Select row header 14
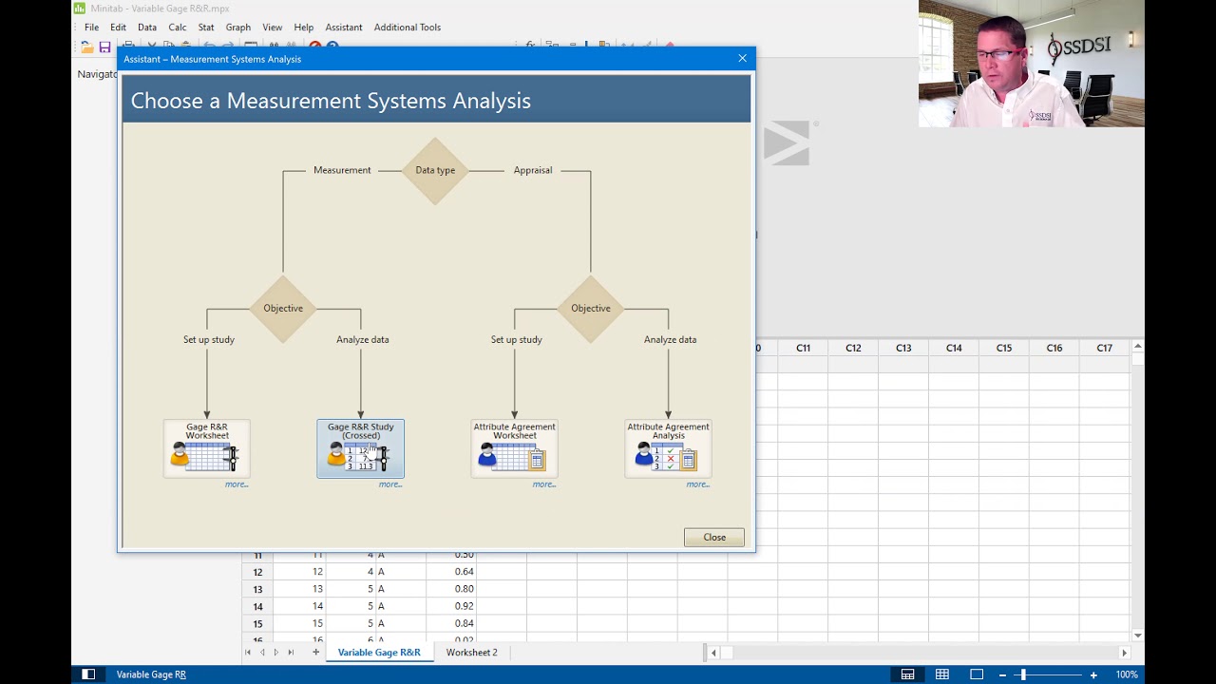Image resolution: width=1216 pixels, height=684 pixels. point(257,606)
